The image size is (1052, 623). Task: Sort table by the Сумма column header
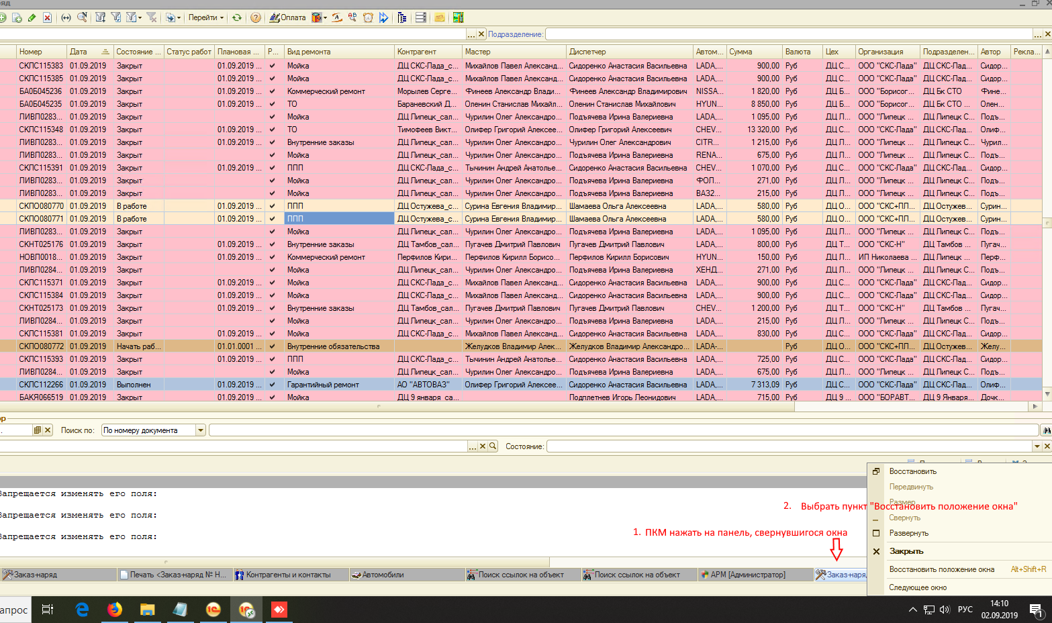754,52
